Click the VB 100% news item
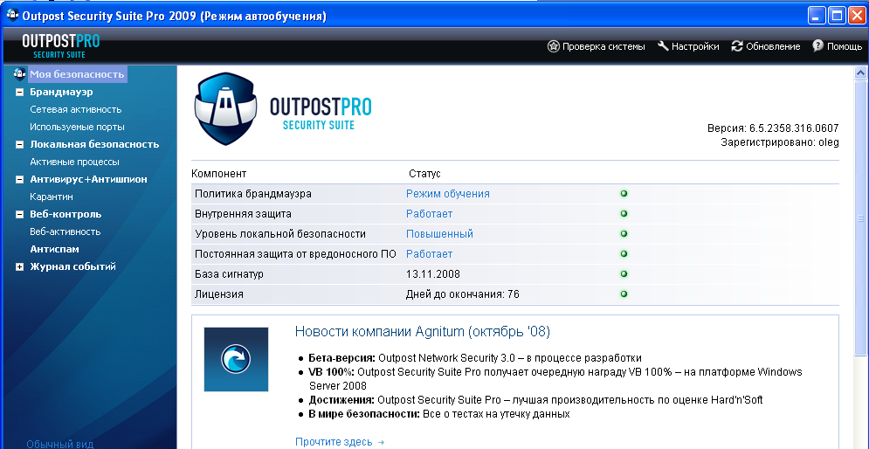869x449 pixels. [x=555, y=378]
